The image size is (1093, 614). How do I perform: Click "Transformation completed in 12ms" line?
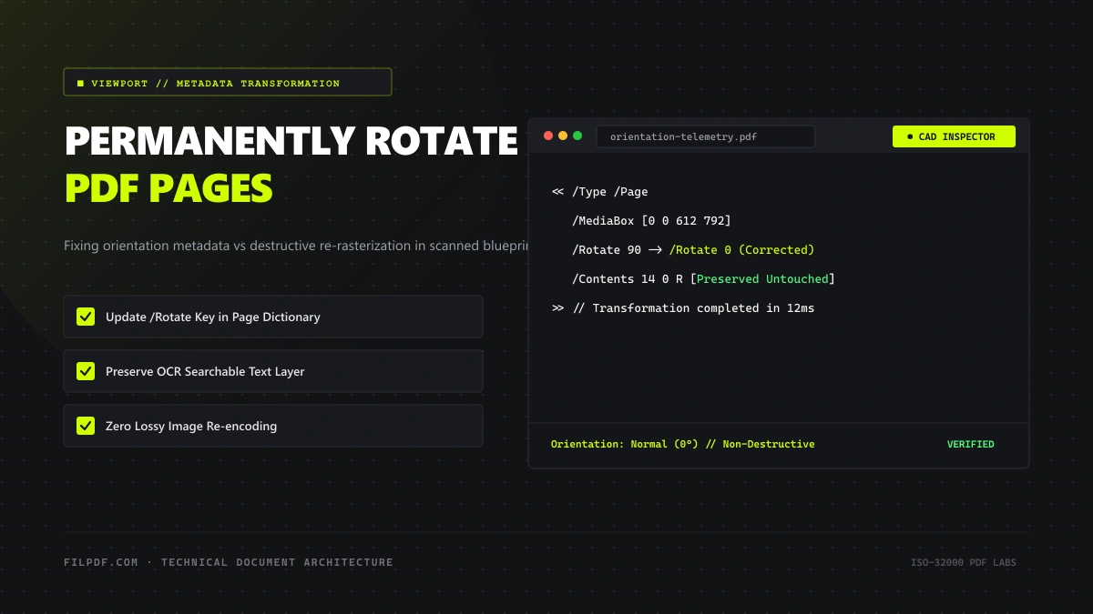click(x=683, y=308)
